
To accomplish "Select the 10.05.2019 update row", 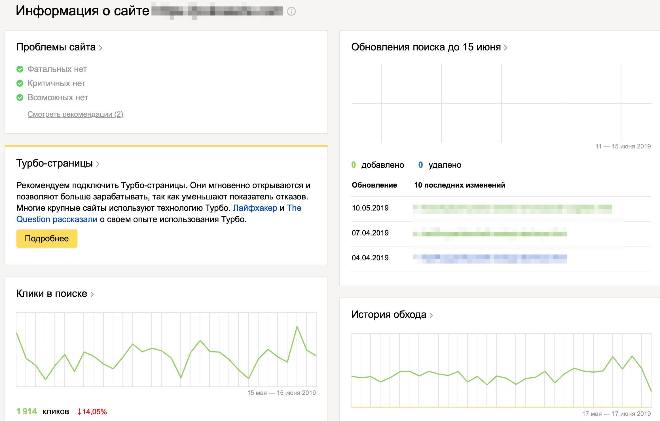I will pos(370,208).
